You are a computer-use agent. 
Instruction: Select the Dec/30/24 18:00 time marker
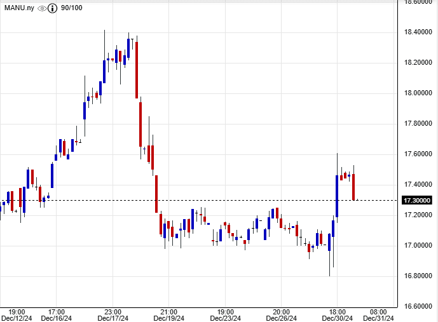tap(335, 315)
